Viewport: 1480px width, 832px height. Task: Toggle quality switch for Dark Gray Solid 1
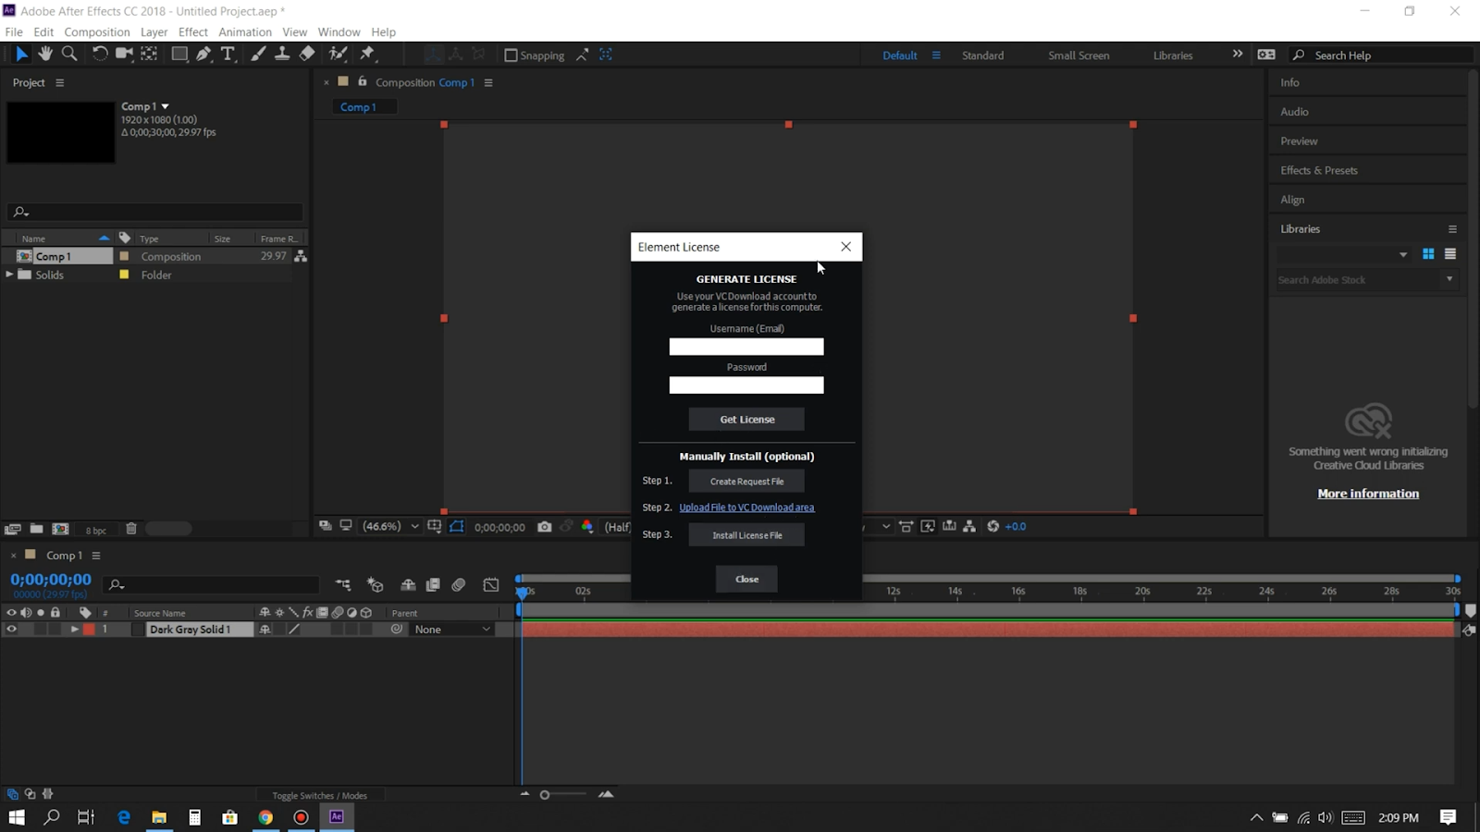(x=294, y=630)
